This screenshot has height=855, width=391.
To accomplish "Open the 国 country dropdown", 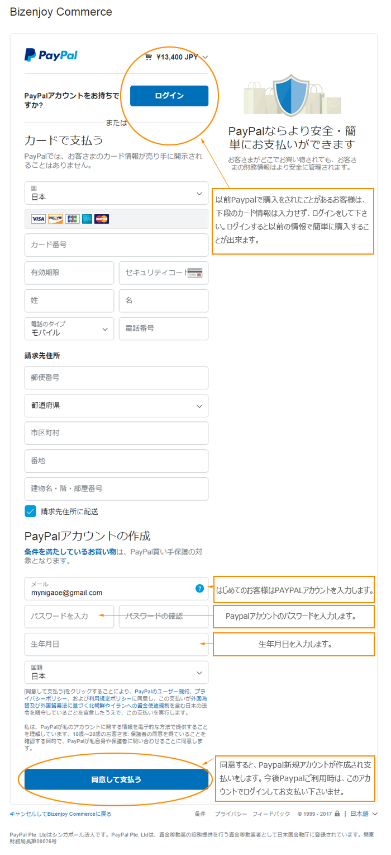I will pyautogui.click(x=116, y=193).
